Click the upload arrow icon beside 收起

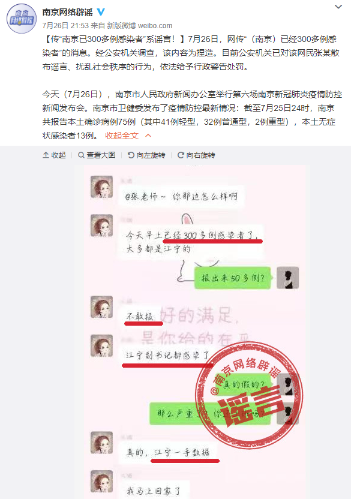(x=46, y=155)
